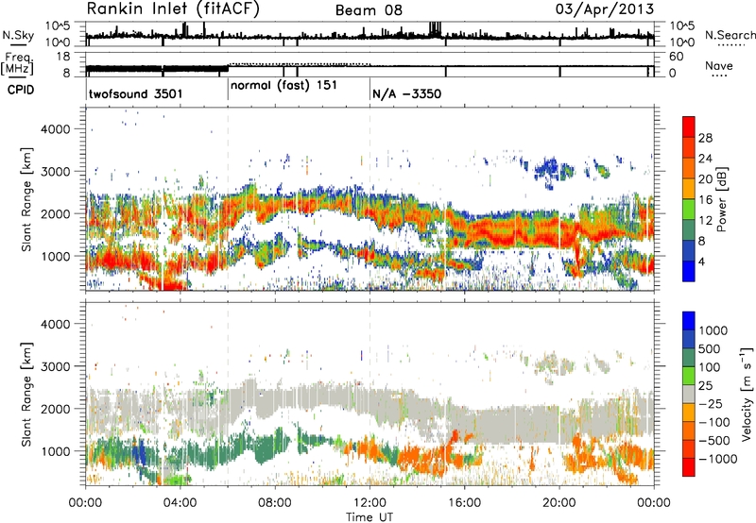Viewport: 756px width, 523px height.
Task: Click the '-100' velocity colorbar tick
Action: coord(713,422)
